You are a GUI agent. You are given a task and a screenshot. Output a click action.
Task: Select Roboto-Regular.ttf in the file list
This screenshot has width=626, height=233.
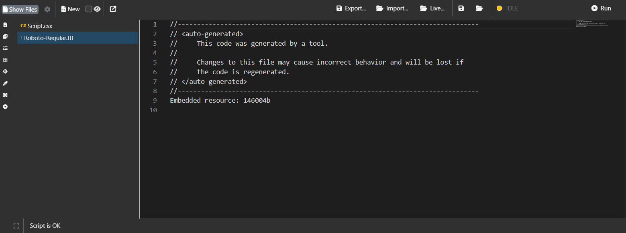(49, 38)
